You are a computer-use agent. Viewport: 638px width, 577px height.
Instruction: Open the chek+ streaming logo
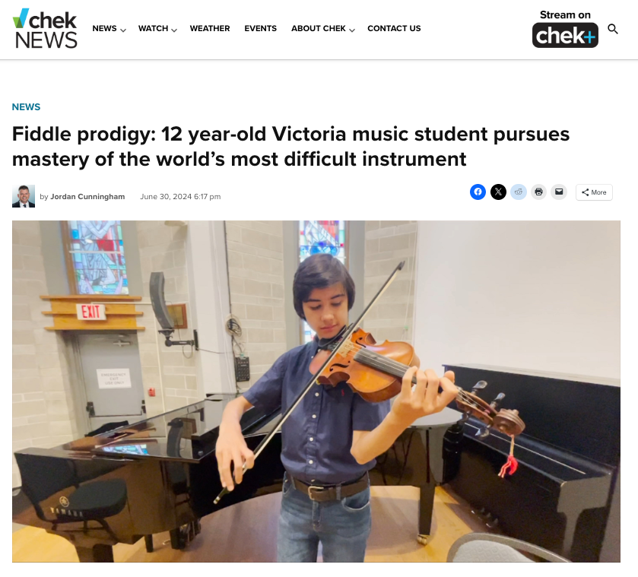(565, 36)
